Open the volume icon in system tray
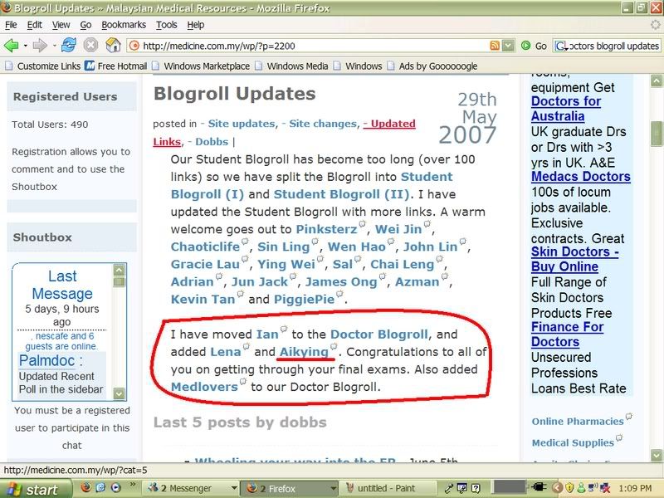664x498 pixels. pyautogui.click(x=593, y=487)
